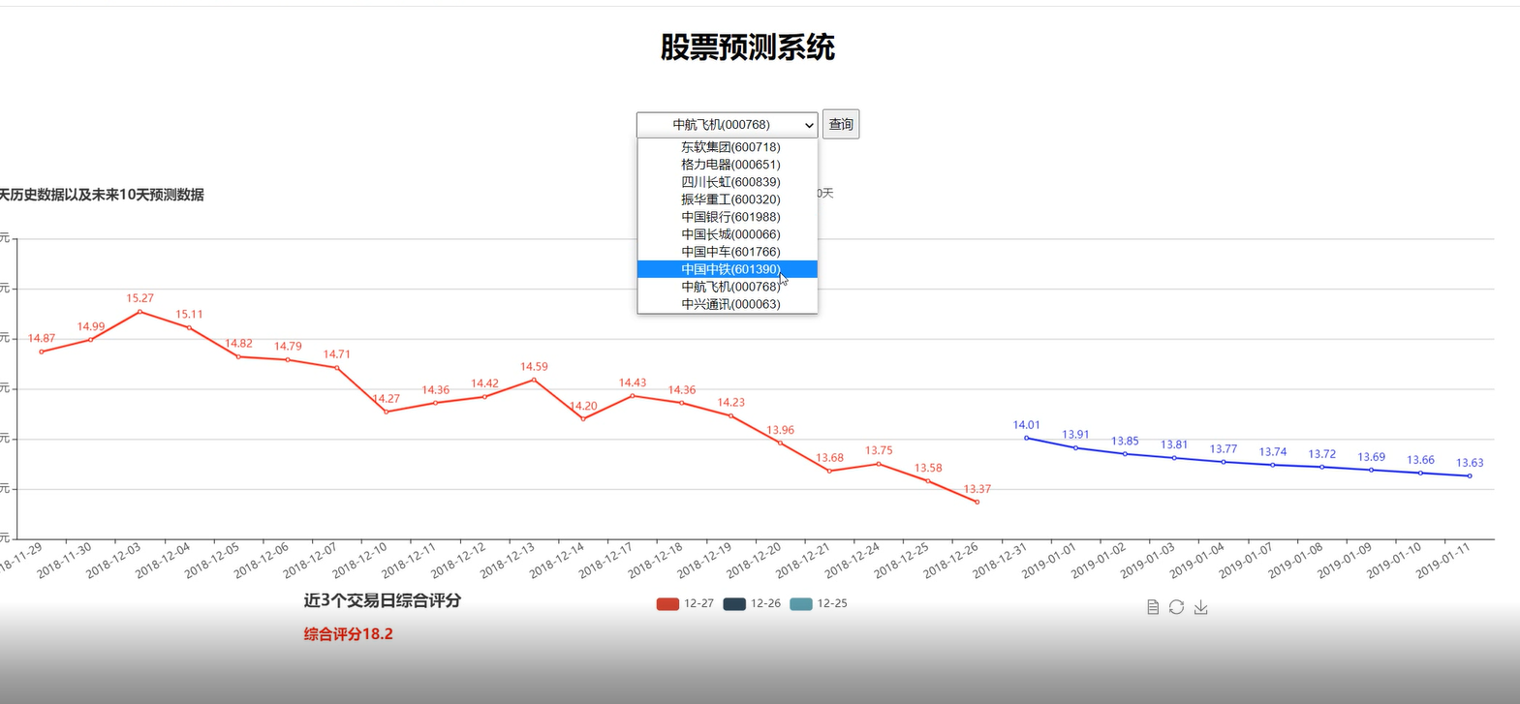Click the 13.75 data point

pyautogui.click(x=879, y=464)
